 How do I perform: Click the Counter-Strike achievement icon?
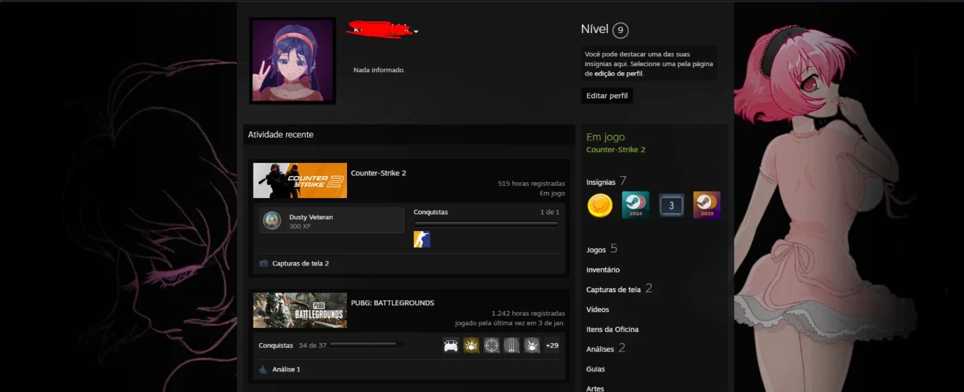[421, 239]
